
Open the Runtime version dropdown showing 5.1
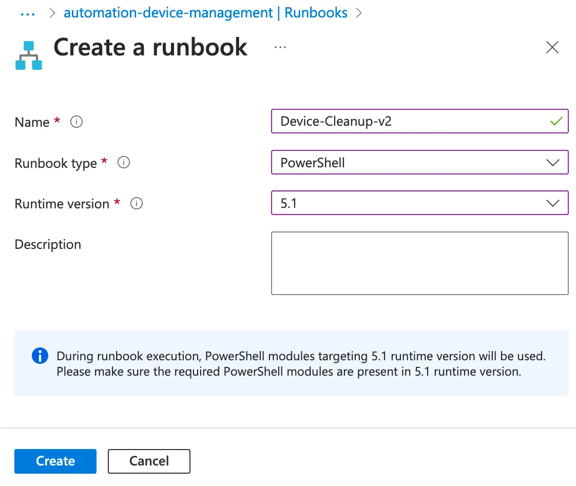[411, 203]
